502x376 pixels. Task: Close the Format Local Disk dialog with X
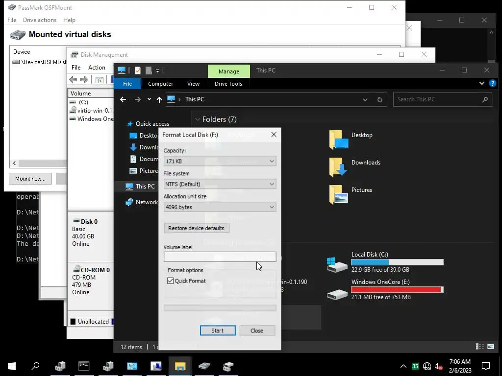(x=274, y=135)
